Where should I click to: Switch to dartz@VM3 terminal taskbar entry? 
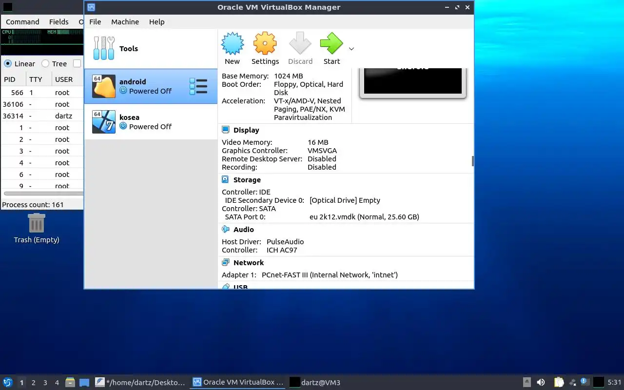point(316,382)
